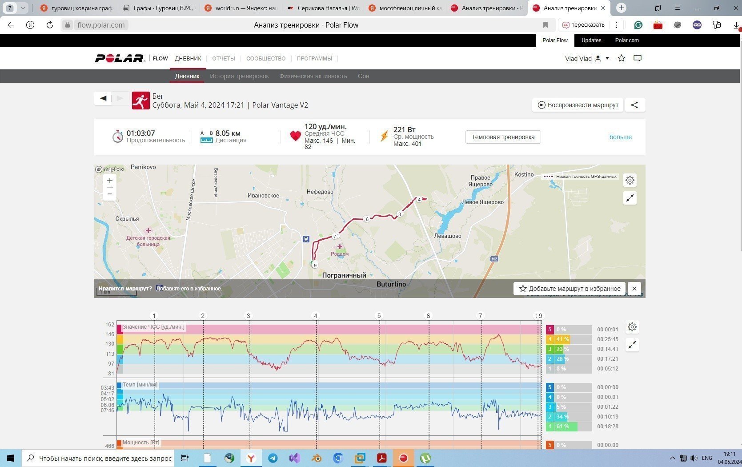The width and height of the screenshot is (742, 467).
Task: Click the share icon button
Action: [x=635, y=105]
